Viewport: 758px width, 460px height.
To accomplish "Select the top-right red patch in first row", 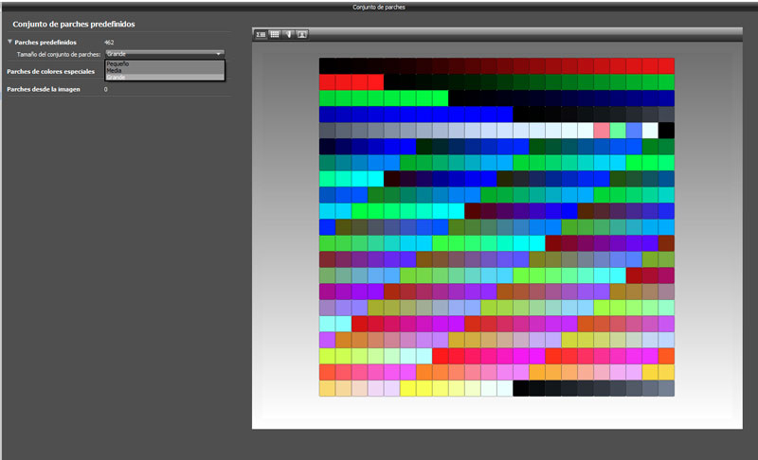I will click(x=666, y=66).
